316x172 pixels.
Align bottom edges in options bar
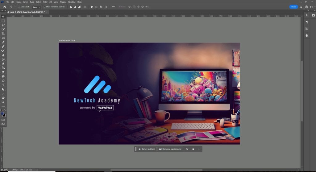coord(101,7)
